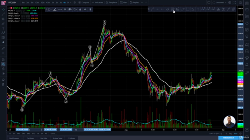The width and height of the screenshot is (250, 140).
Task: Select the pitchfork tool in left toolbar
Action: point(3,19)
